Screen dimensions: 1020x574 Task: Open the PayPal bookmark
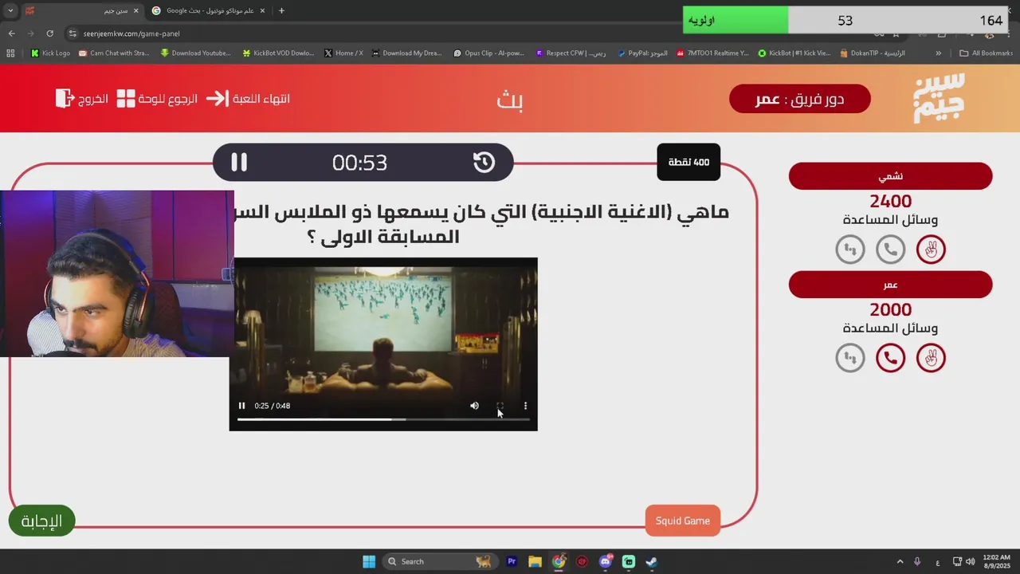pyautogui.click(x=642, y=53)
